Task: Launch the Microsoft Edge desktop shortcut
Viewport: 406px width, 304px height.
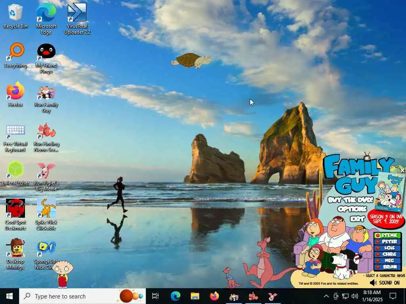Action: pos(46,19)
